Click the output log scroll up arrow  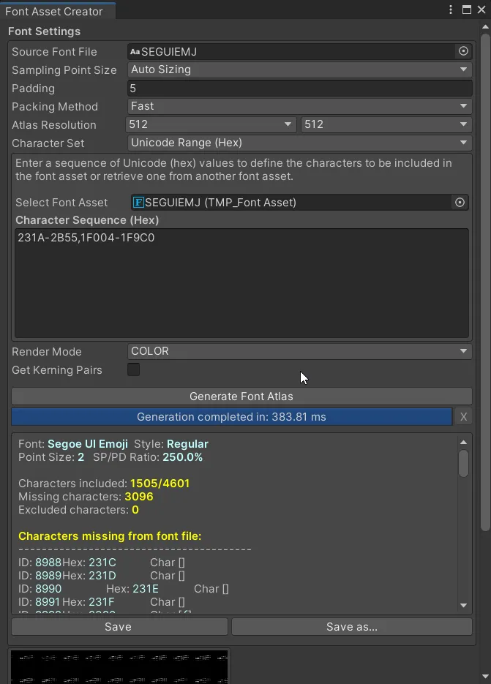pyautogui.click(x=463, y=443)
